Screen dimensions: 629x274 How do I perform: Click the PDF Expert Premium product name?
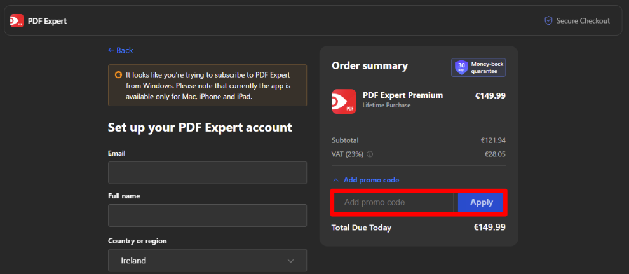(x=403, y=95)
